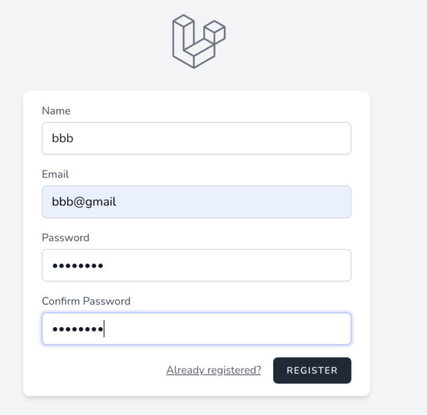Viewport: 427px width, 415px height.
Task: Click the Laravel logo at top
Action: (x=198, y=42)
